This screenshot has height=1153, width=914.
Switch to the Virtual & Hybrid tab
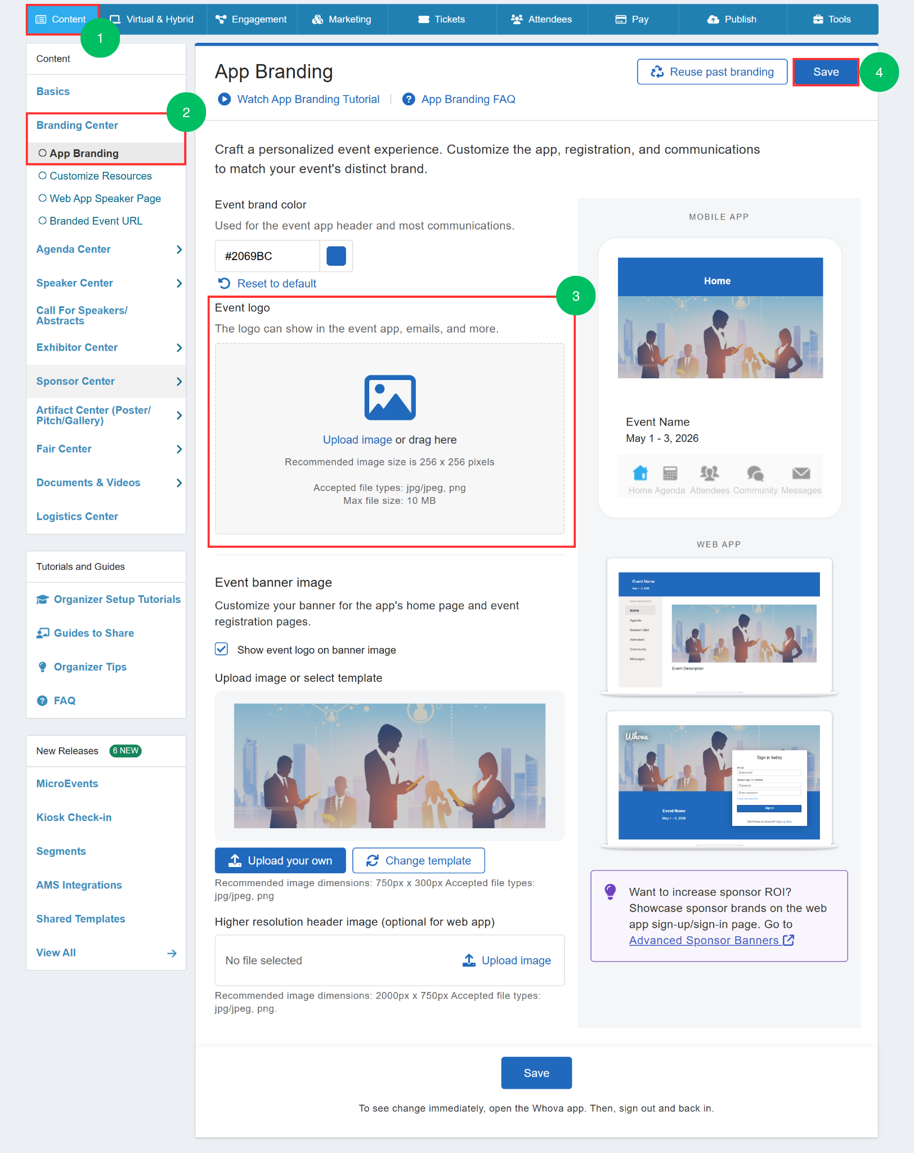(x=153, y=20)
